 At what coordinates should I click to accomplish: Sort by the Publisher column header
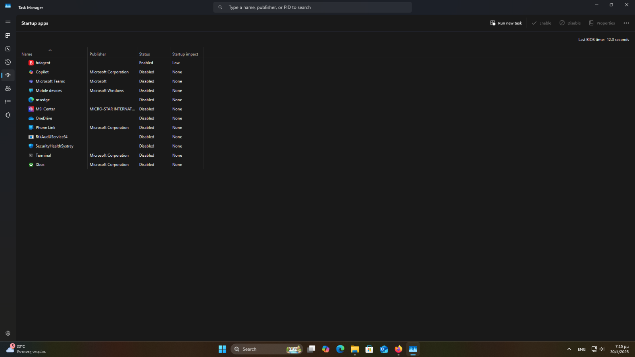click(98, 54)
